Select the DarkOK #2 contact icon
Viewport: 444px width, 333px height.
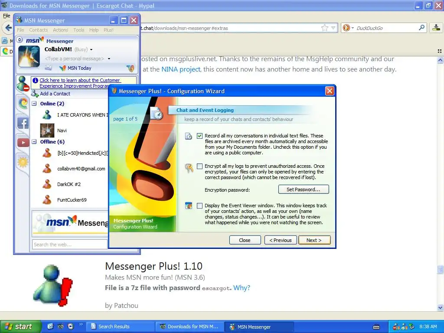point(47,184)
